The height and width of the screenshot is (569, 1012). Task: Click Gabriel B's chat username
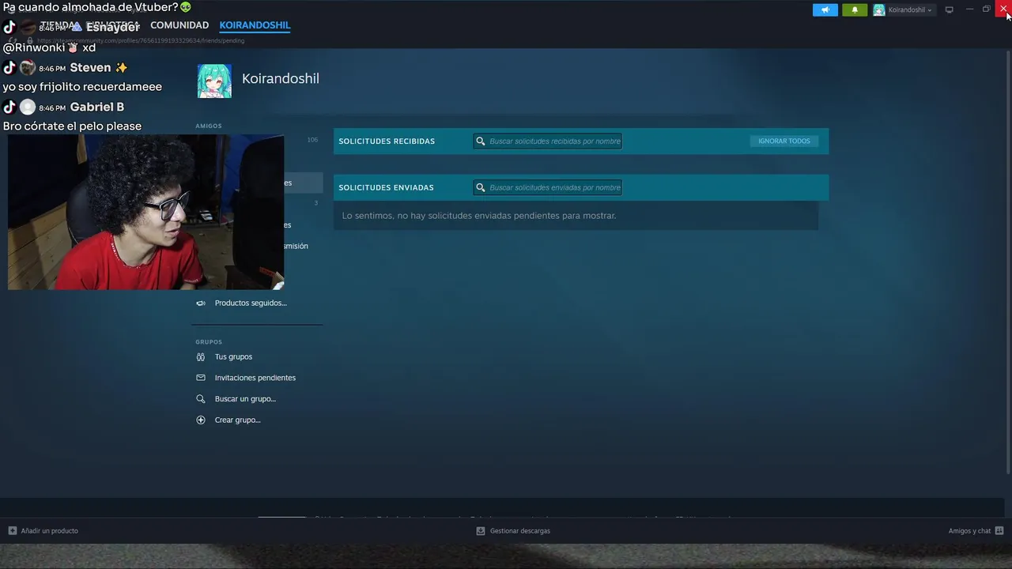point(97,107)
